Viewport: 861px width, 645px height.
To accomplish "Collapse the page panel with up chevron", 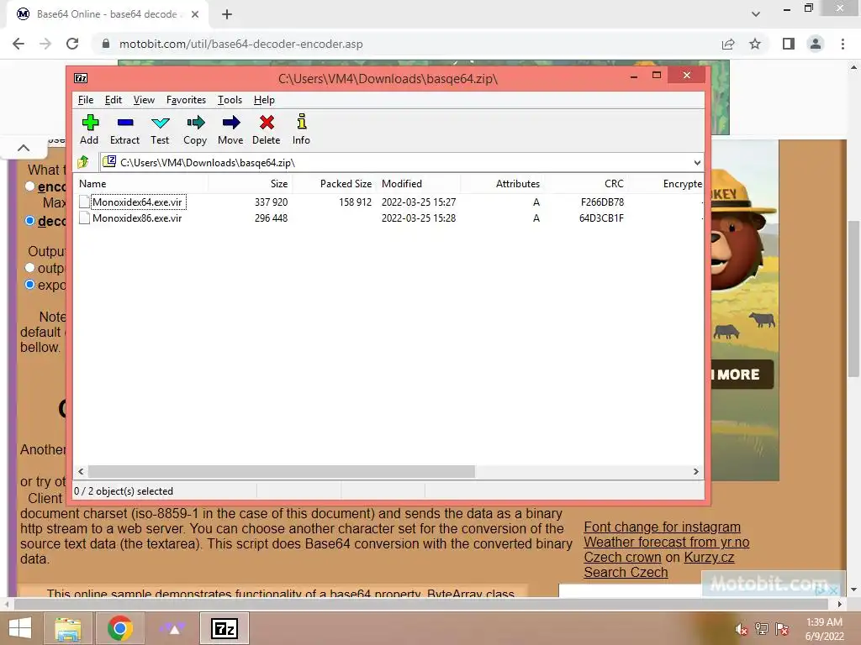I will 24,148.
